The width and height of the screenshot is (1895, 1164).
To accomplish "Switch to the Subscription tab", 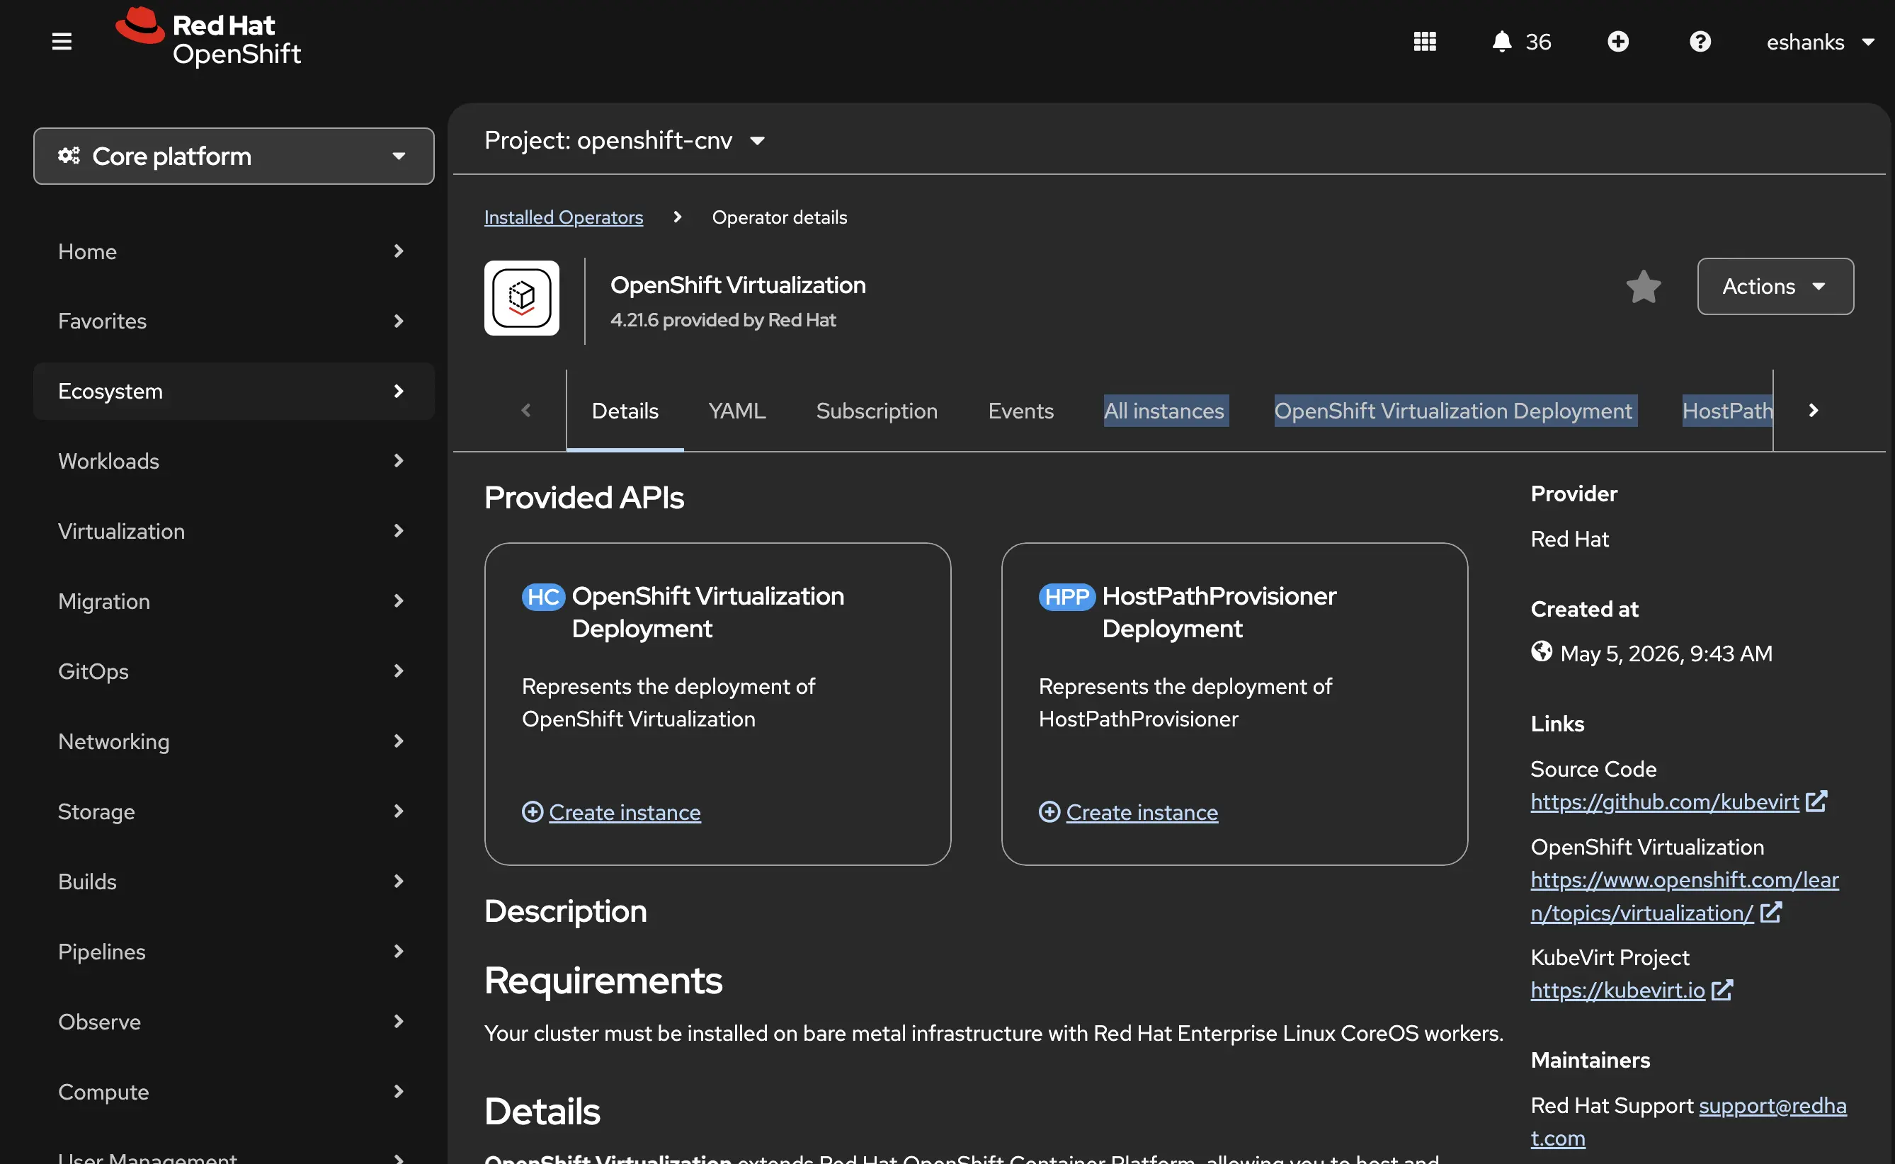I will 876,411.
